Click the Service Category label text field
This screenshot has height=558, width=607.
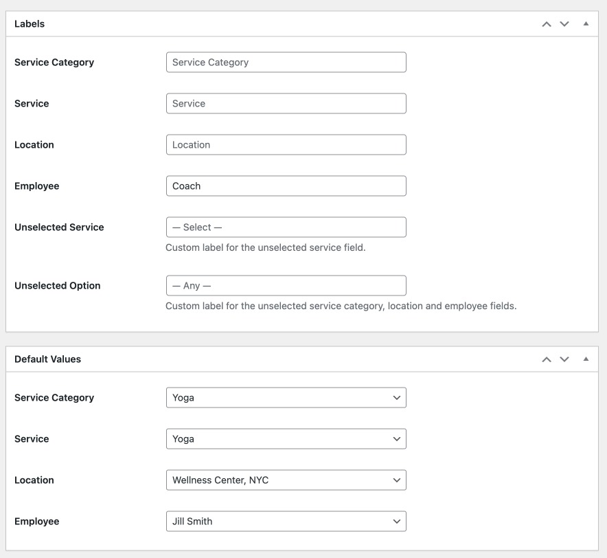(286, 63)
